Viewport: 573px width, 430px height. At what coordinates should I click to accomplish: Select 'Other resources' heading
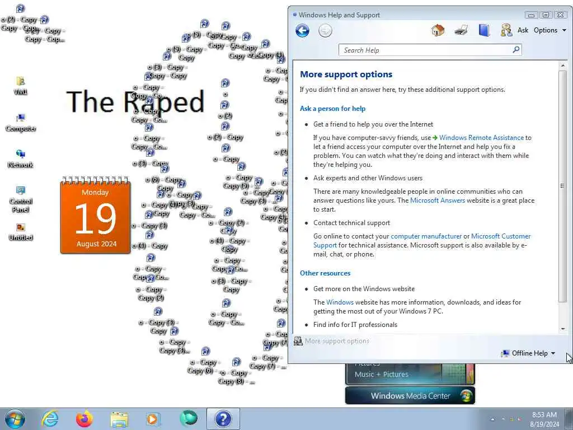pyautogui.click(x=325, y=273)
